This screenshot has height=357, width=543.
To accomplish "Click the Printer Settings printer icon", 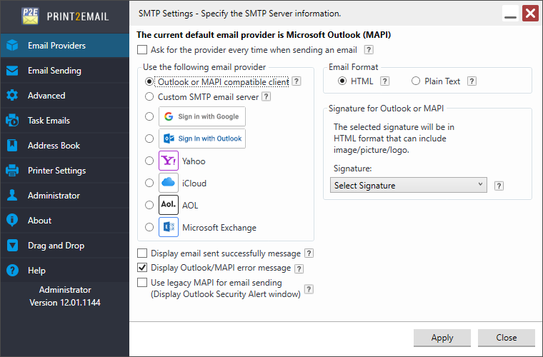I will [x=12, y=170].
